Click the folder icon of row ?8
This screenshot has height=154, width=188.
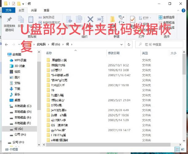click(x=48, y=90)
